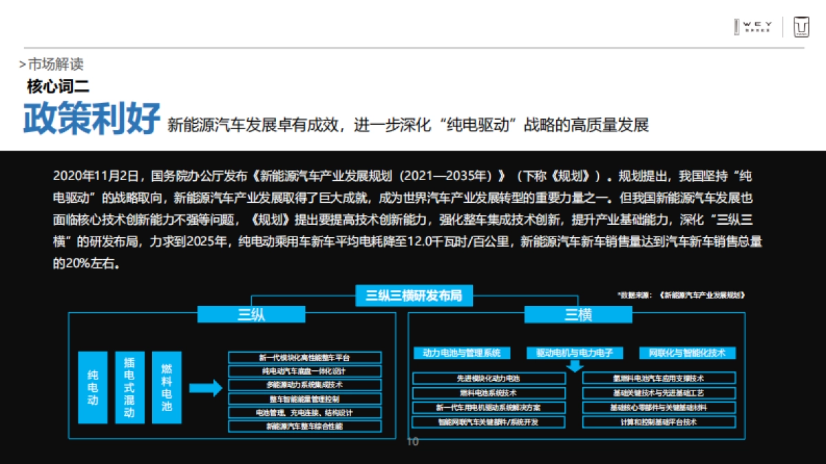Click the 新一代模块化高性能整车平台 box
826x464 pixels.
click(x=305, y=356)
